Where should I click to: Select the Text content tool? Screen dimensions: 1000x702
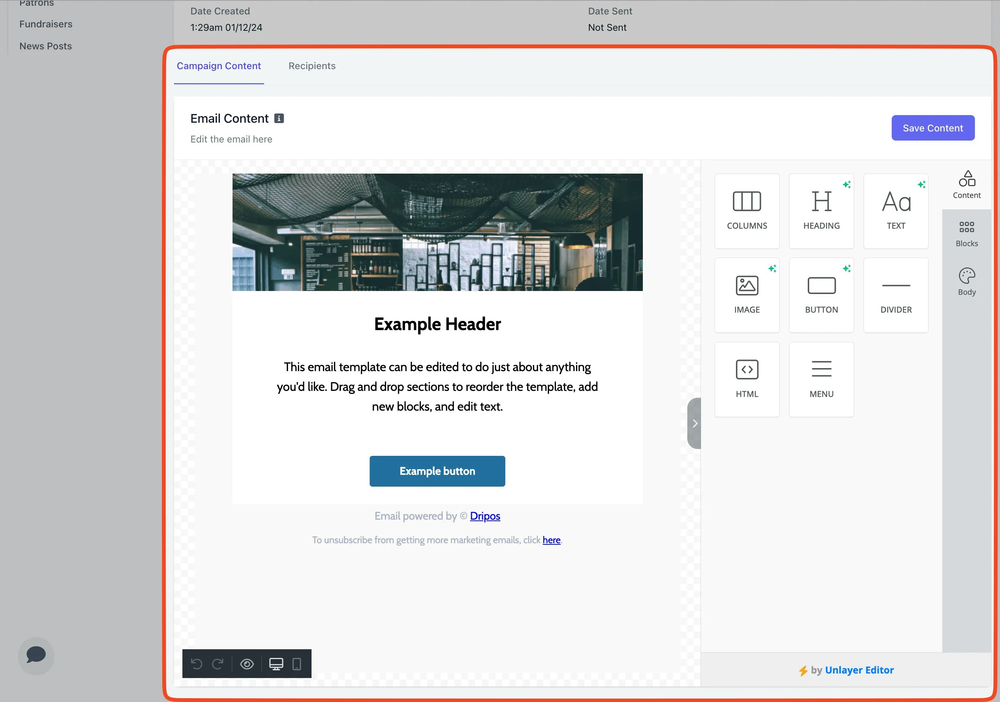pos(896,211)
